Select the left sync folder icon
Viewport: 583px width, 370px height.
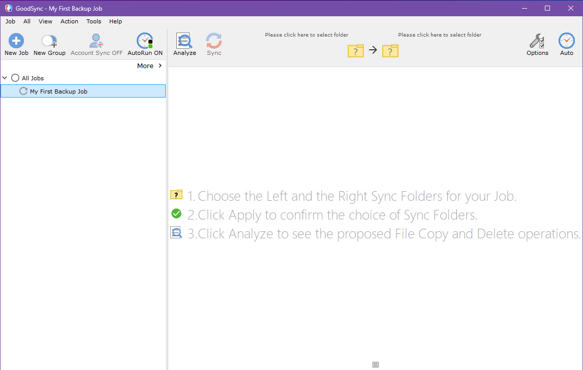(x=355, y=51)
